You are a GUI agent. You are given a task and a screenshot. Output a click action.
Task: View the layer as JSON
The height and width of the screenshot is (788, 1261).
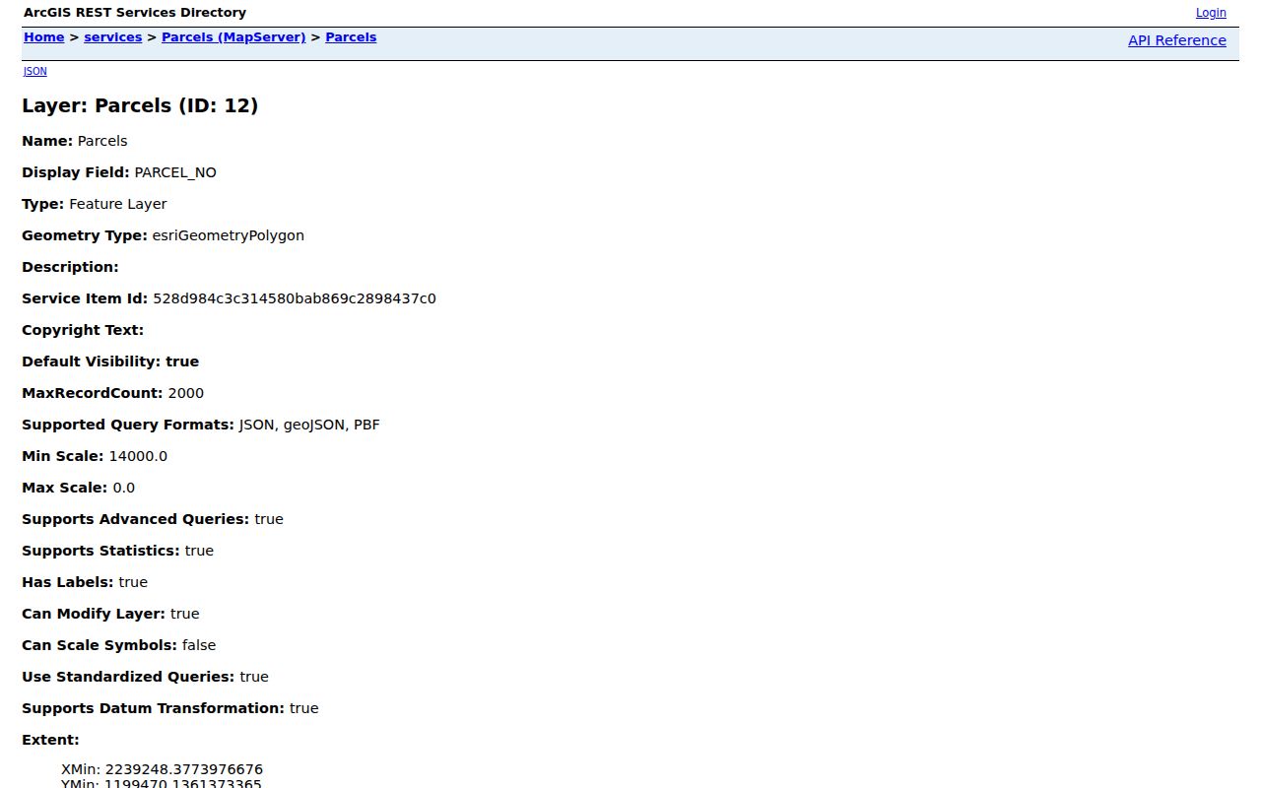tap(34, 71)
